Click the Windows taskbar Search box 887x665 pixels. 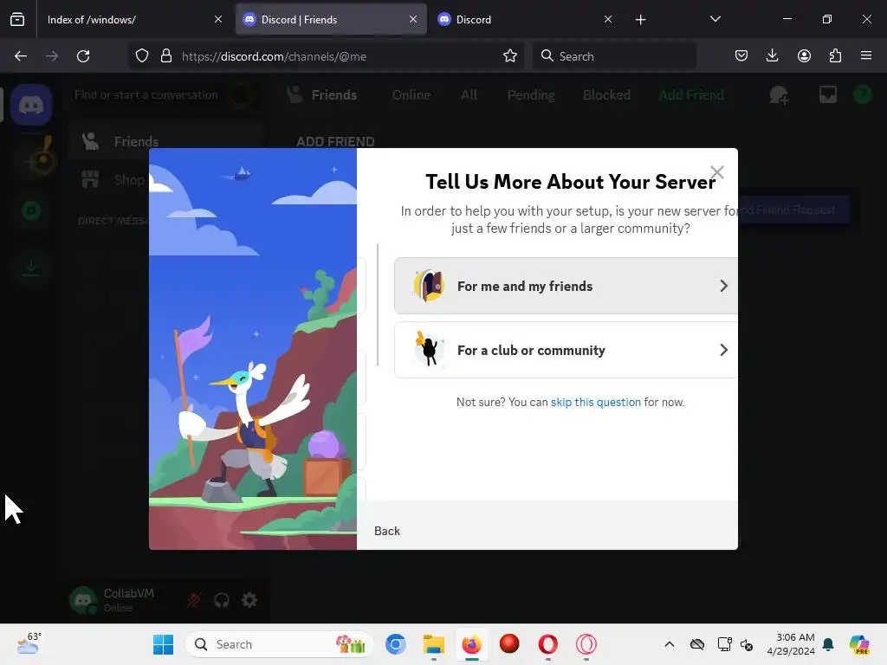pos(280,644)
